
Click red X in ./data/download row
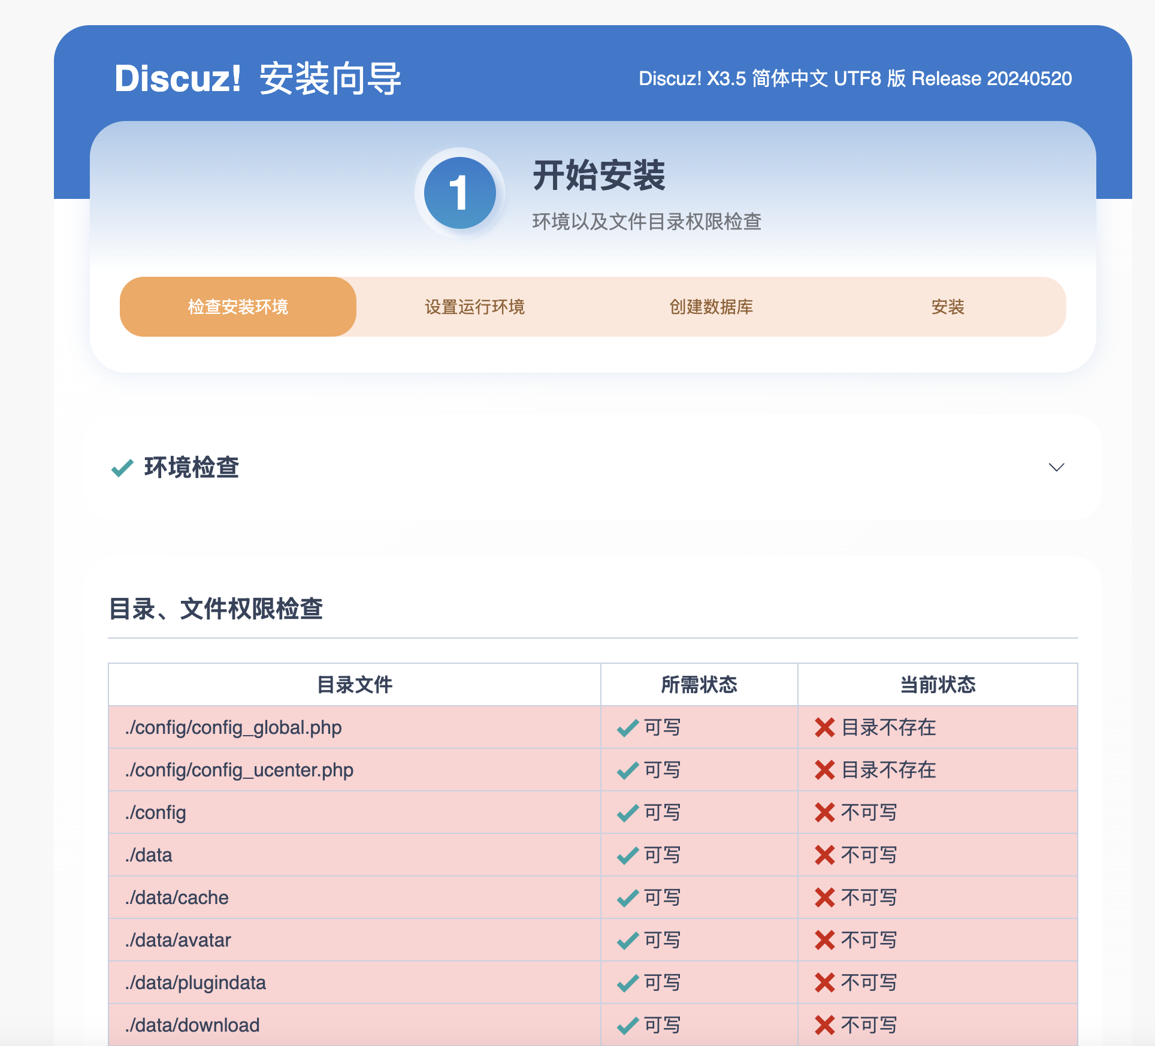click(x=824, y=1025)
